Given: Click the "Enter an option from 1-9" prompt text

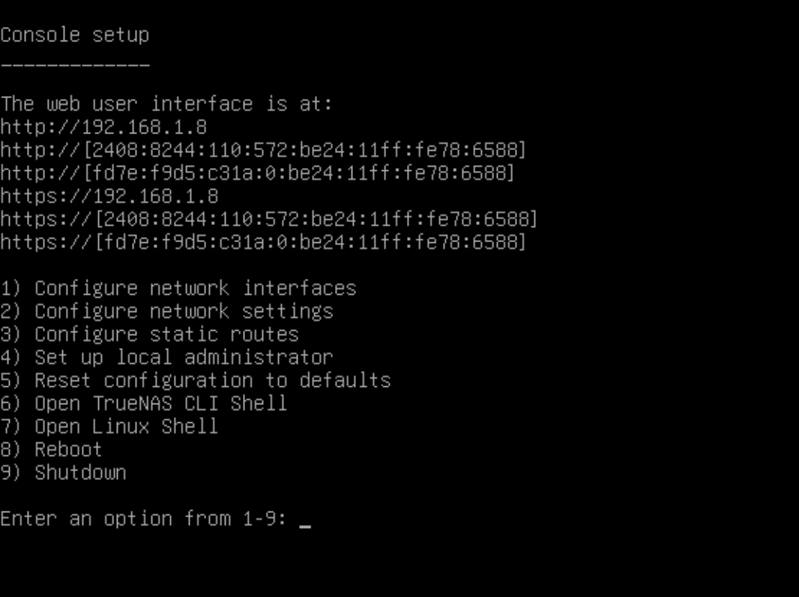Looking at the screenshot, I should pos(144,519).
